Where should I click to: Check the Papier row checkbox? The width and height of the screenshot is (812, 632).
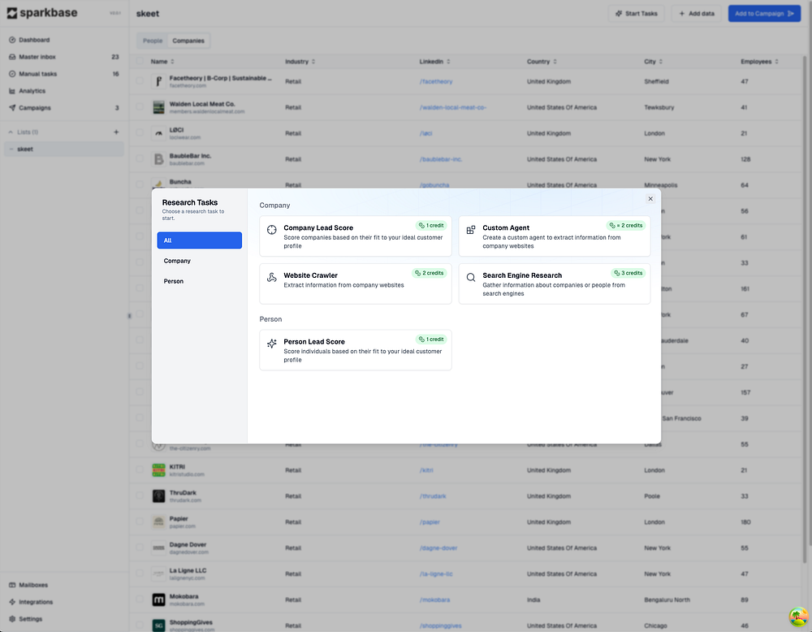(140, 522)
